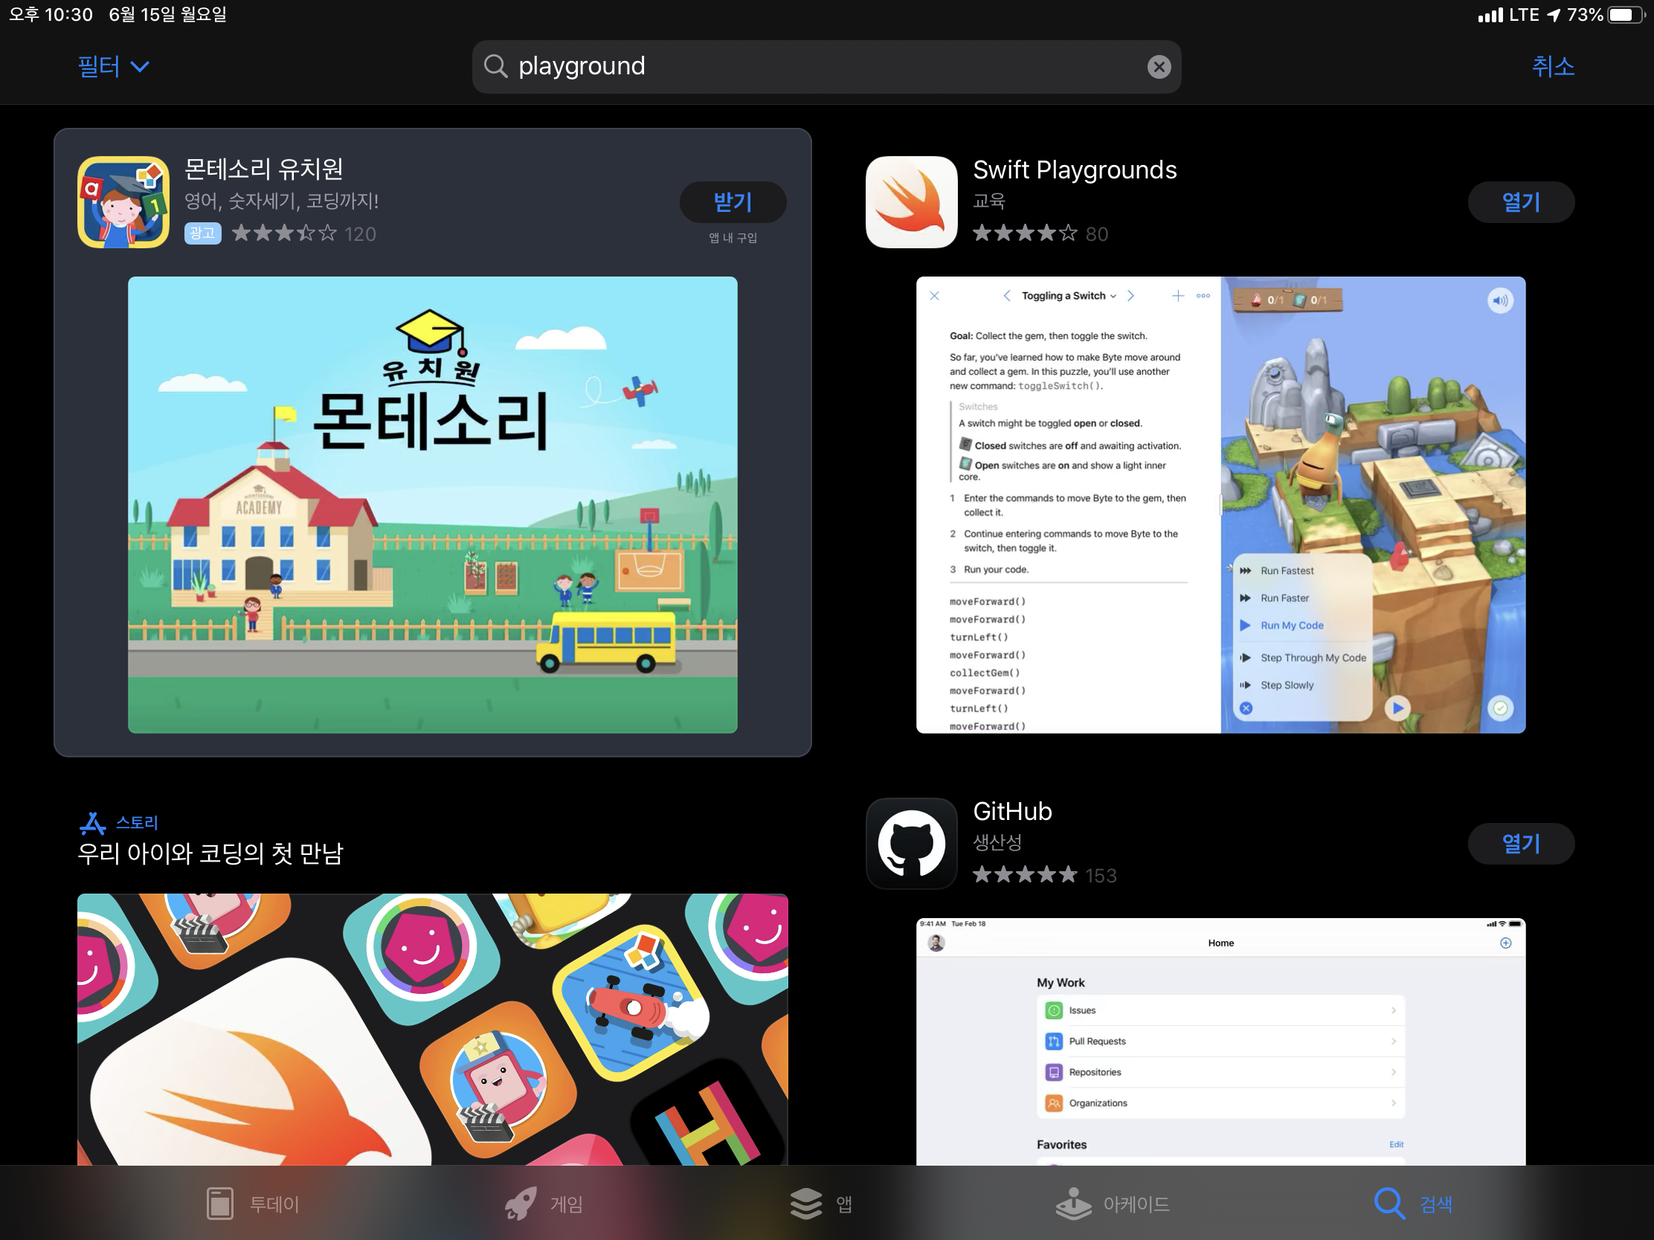
Task: Open the Today tab icon
Action: 220,1204
